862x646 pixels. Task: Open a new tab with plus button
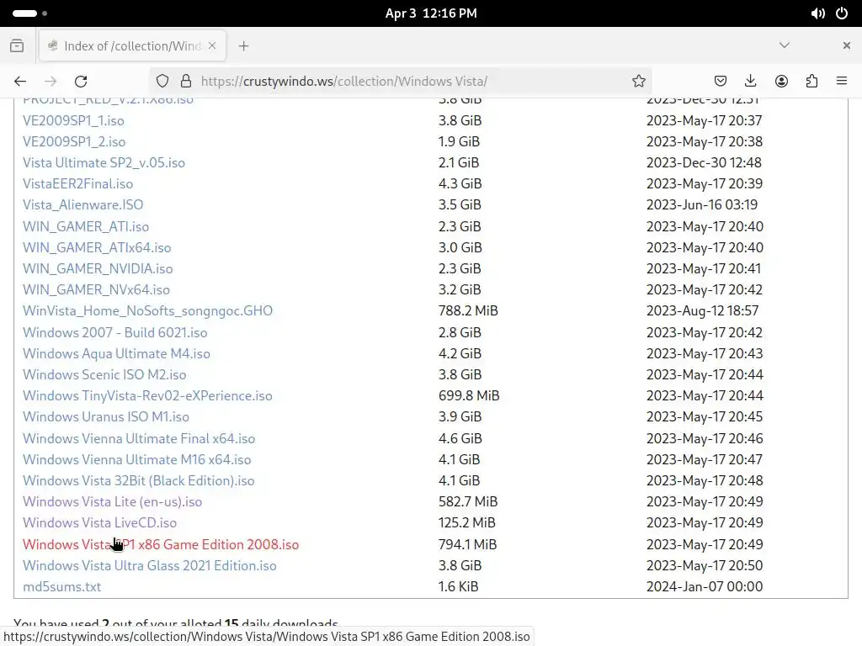click(243, 46)
